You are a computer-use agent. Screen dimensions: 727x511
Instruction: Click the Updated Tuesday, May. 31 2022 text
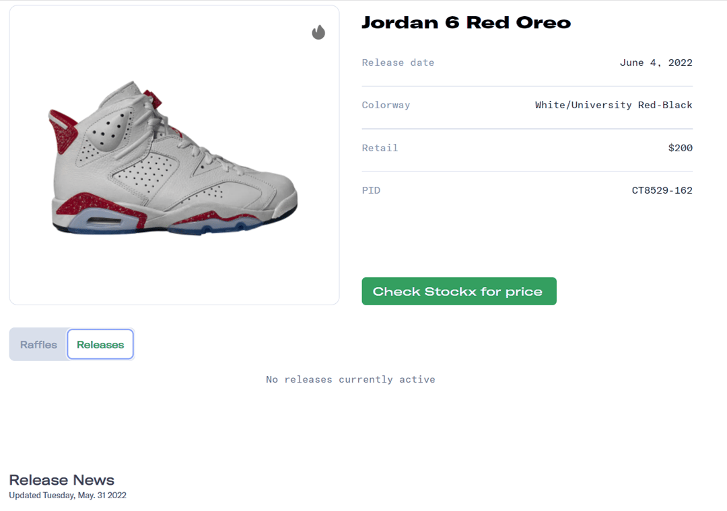pyautogui.click(x=67, y=496)
